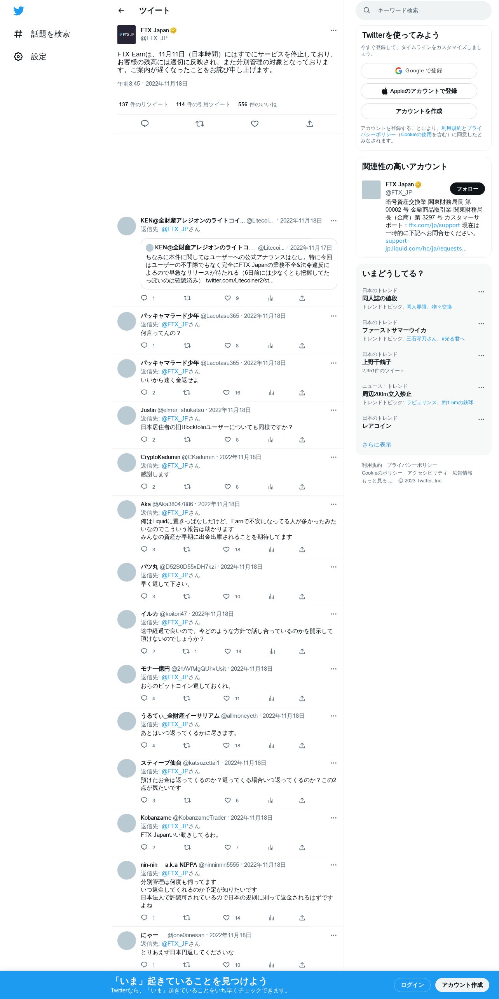The width and height of the screenshot is (499, 999).
Task: Like the FTX Japan main tweet
Action: pos(255,124)
